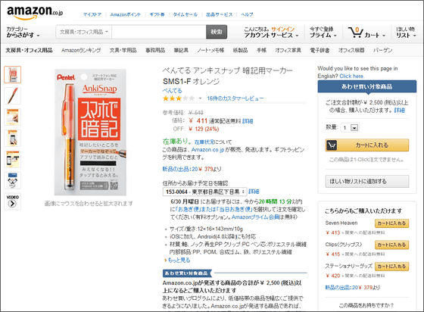424x312 pixels.
Task: Click 詳細 link next to 通常配送無料
Action: click(248, 121)
